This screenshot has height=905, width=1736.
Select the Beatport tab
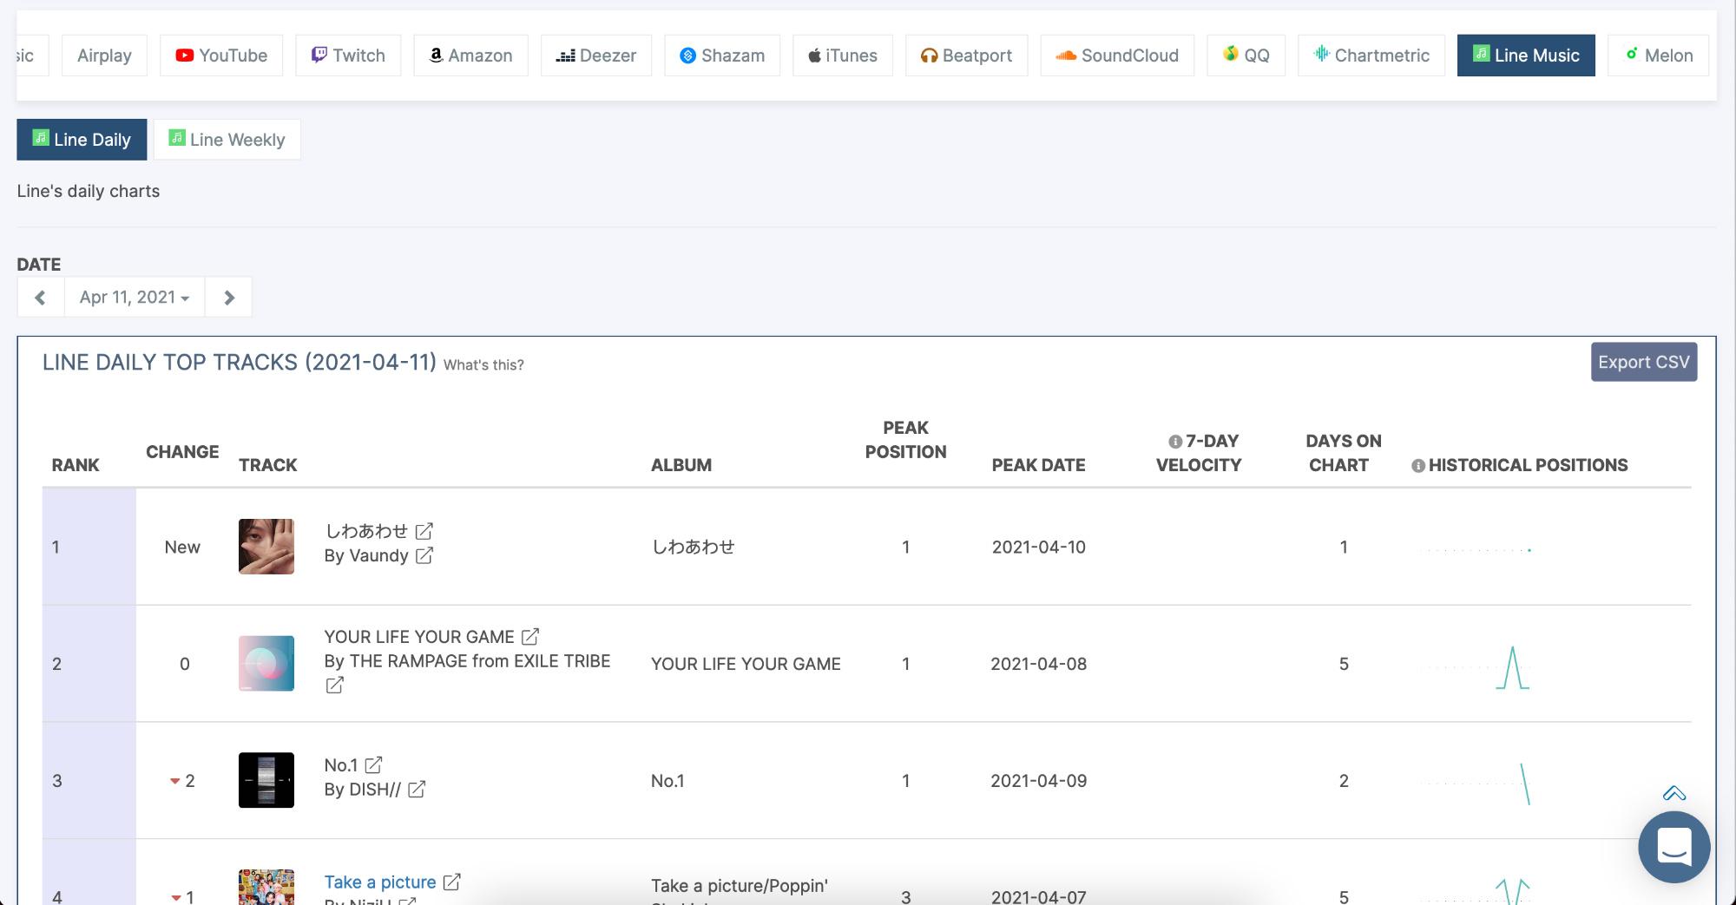967,56
